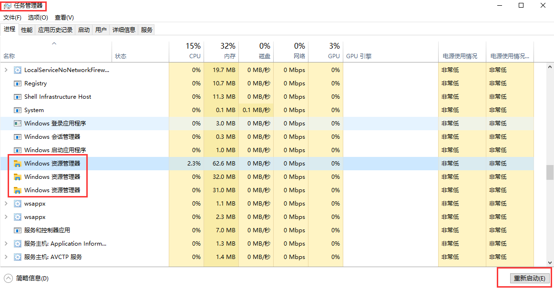Click the LocalServiceNoNetworkFirewall gear icon
Image resolution: width=554 pixels, height=290 pixels.
click(x=17, y=70)
